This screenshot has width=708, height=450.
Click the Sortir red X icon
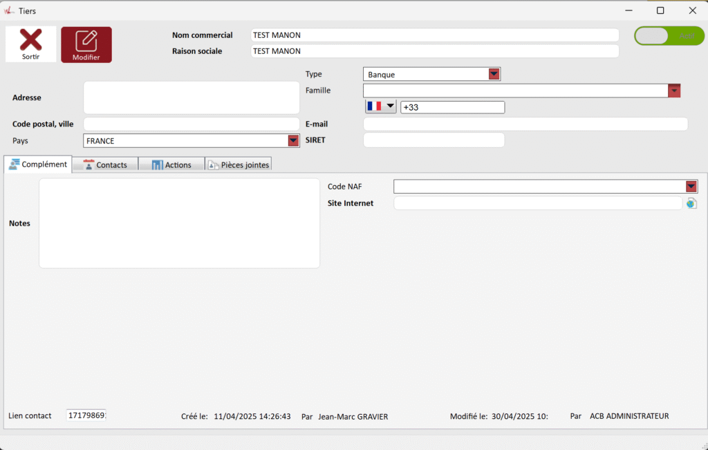(30, 41)
